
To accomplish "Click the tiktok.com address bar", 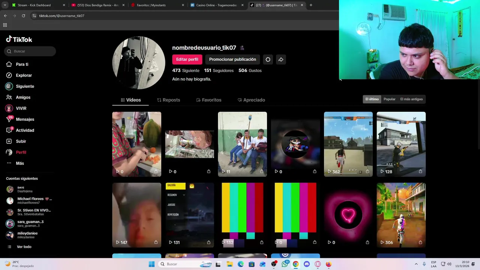I will [184, 16].
